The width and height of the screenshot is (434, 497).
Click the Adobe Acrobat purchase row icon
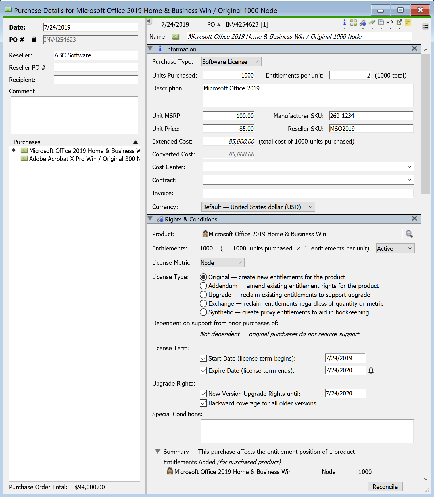[x=24, y=158]
